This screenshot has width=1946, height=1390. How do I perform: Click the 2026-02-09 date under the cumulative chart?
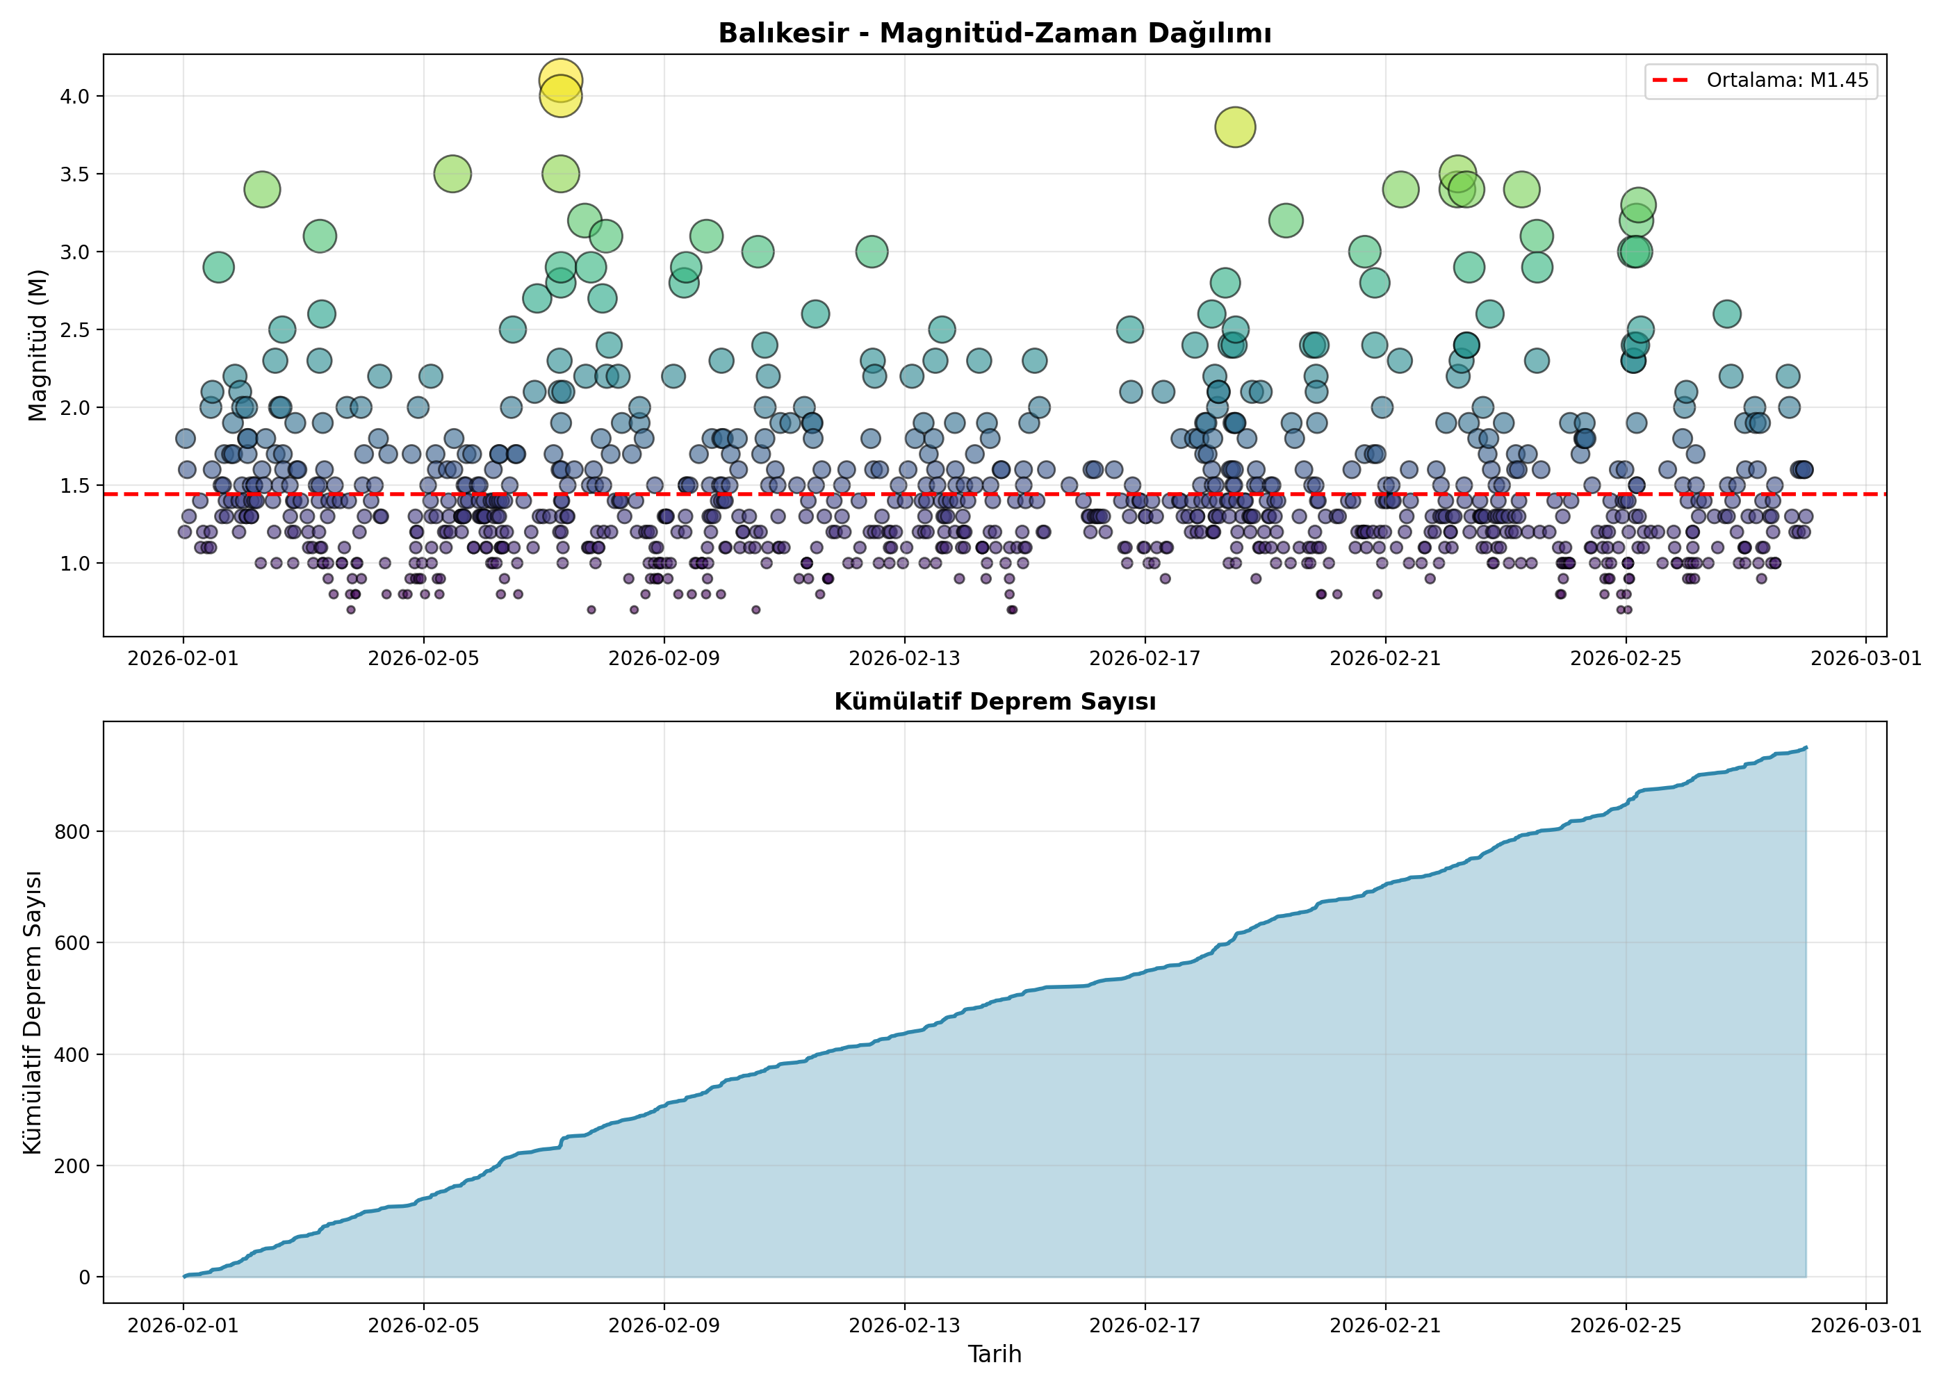click(664, 1326)
